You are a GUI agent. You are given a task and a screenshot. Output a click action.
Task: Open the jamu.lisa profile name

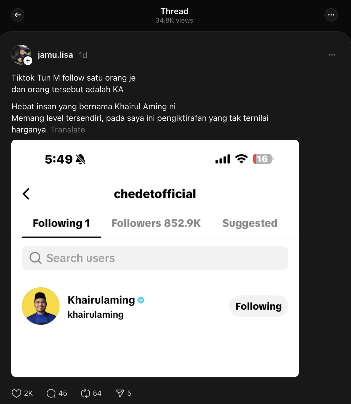pyautogui.click(x=55, y=55)
